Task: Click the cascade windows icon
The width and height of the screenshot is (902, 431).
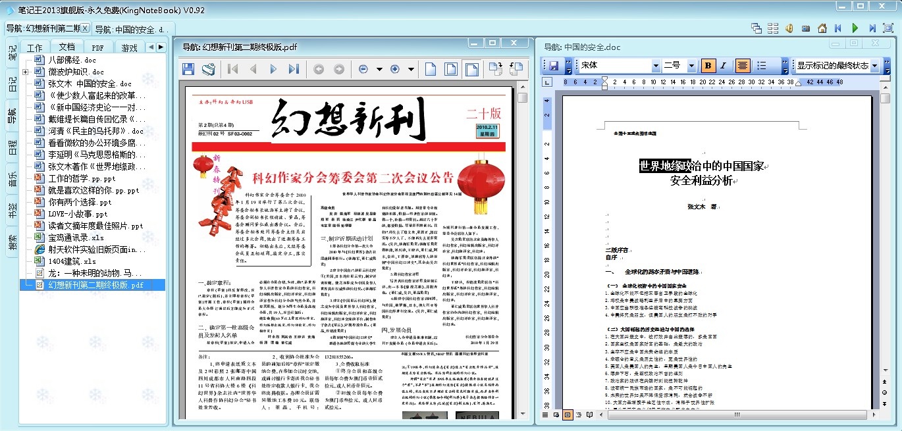Action: pyautogui.click(x=756, y=28)
